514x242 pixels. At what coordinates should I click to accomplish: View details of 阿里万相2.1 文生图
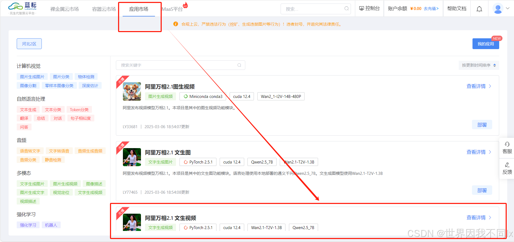click(x=479, y=152)
